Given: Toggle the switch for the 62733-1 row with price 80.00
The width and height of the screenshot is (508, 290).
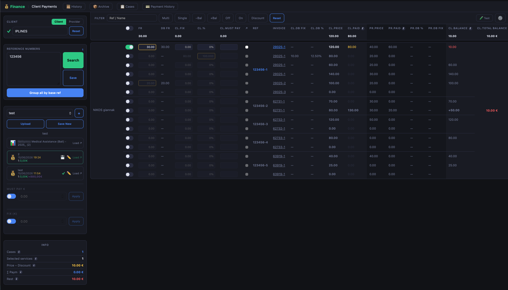Looking at the screenshot, I should click(x=129, y=138).
